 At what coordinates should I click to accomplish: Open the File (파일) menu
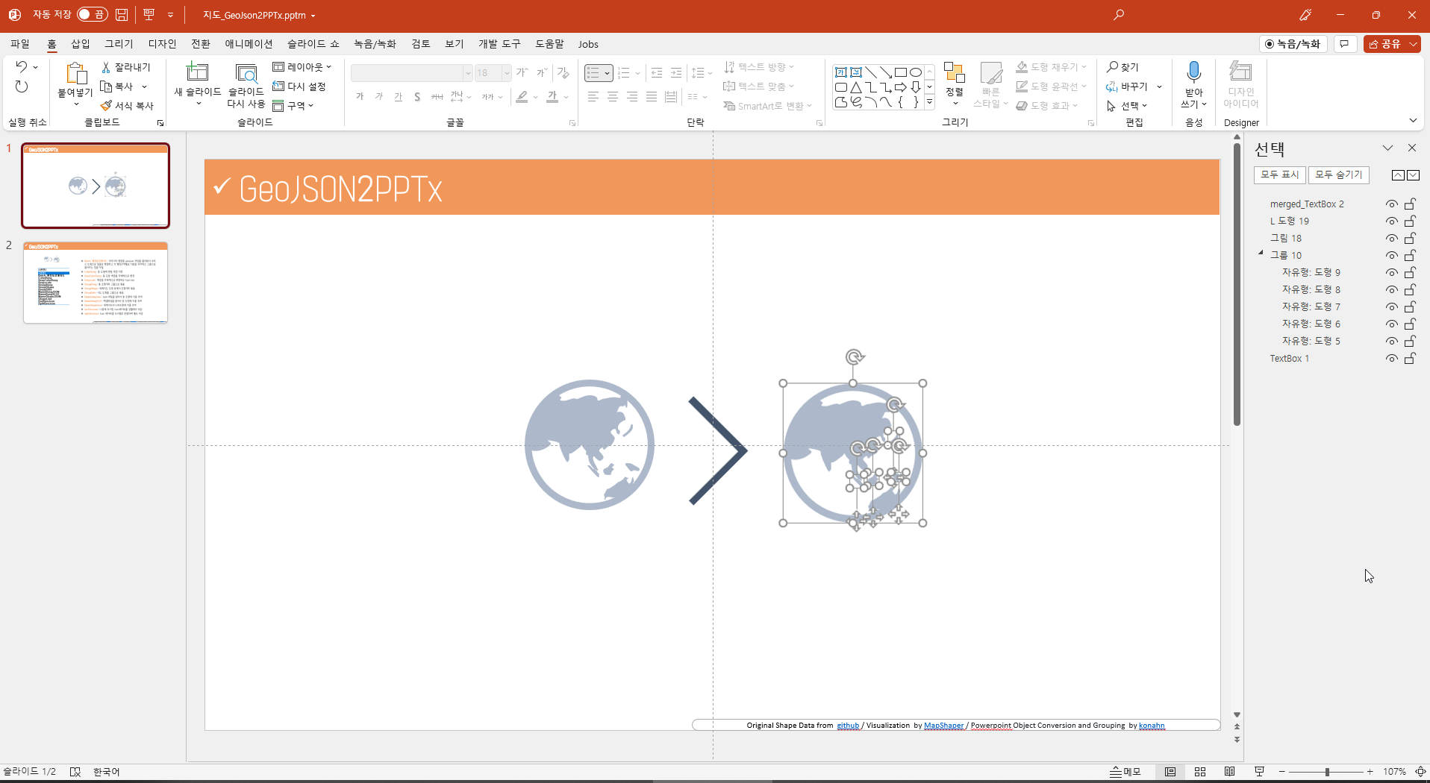20,44
